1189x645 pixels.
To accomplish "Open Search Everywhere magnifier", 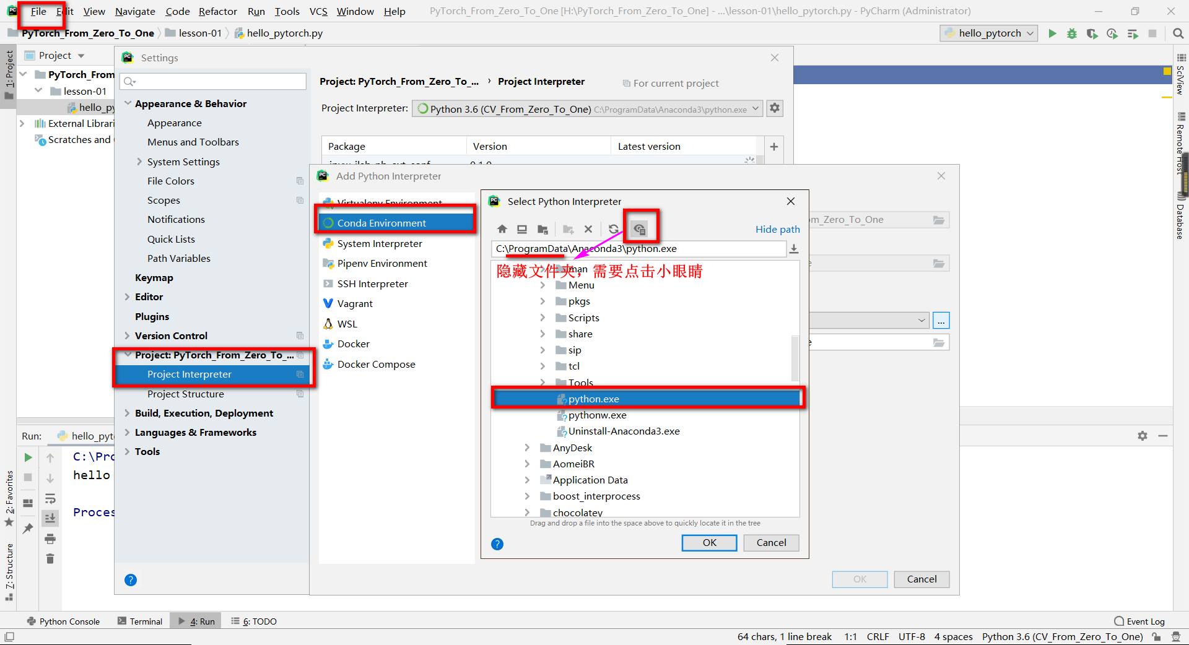I will click(x=1178, y=33).
